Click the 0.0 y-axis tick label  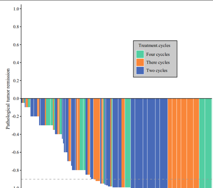click(16, 98)
